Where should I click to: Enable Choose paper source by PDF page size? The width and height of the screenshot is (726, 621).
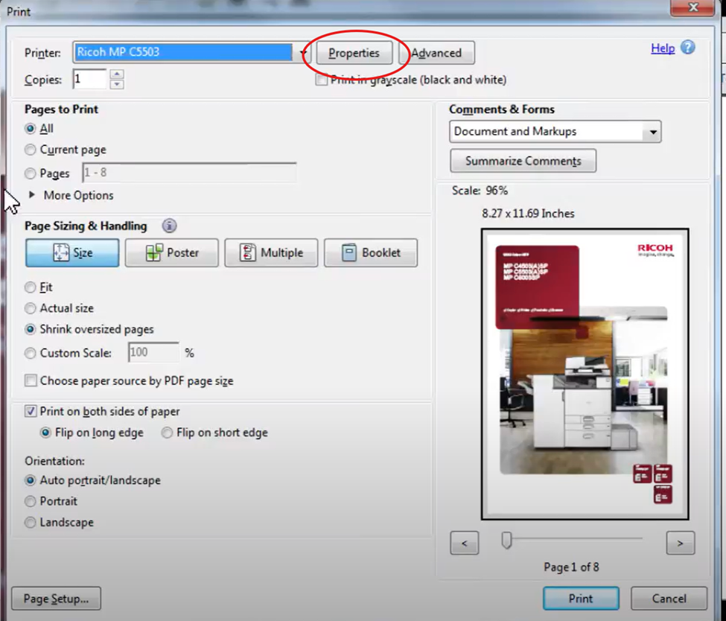31,380
